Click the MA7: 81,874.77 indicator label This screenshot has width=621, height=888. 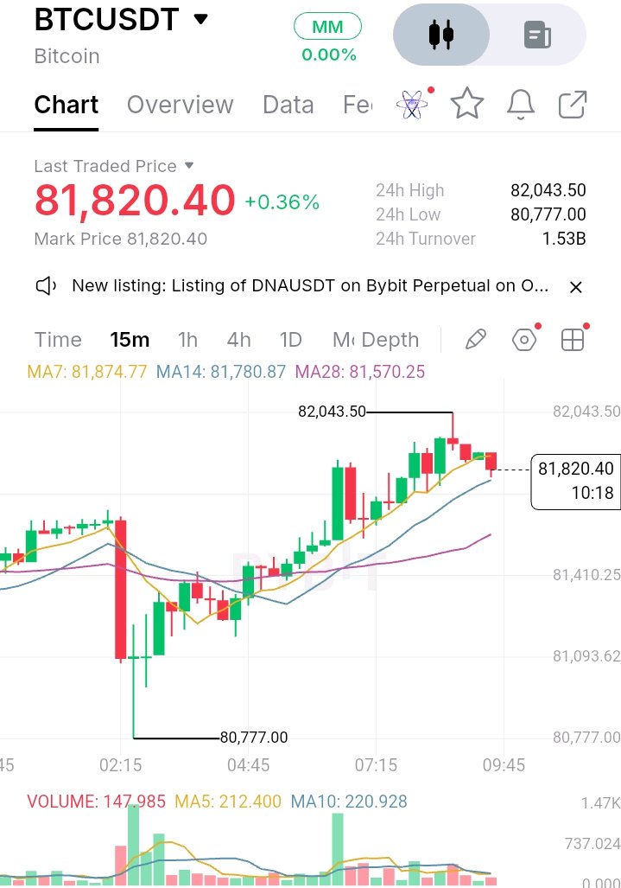[87, 372]
